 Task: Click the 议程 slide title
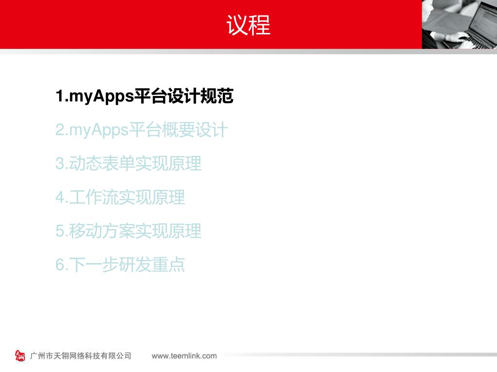click(x=248, y=25)
